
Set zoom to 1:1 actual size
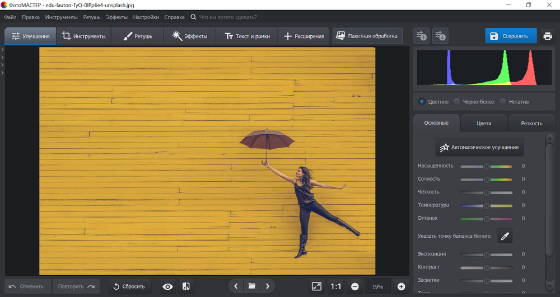(335, 286)
